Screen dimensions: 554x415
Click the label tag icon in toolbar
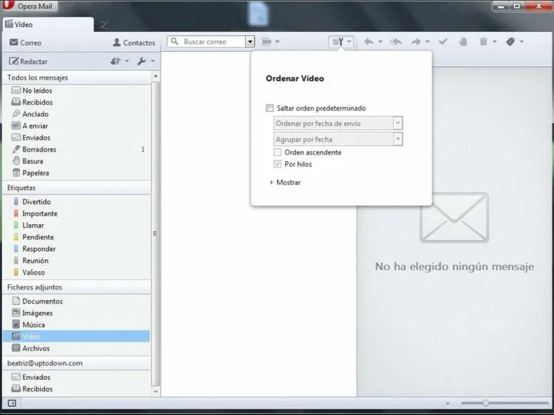(x=510, y=41)
